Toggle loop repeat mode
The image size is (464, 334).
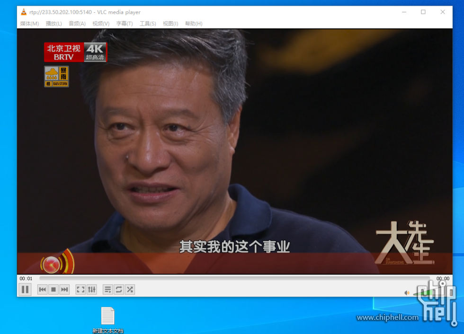click(119, 290)
